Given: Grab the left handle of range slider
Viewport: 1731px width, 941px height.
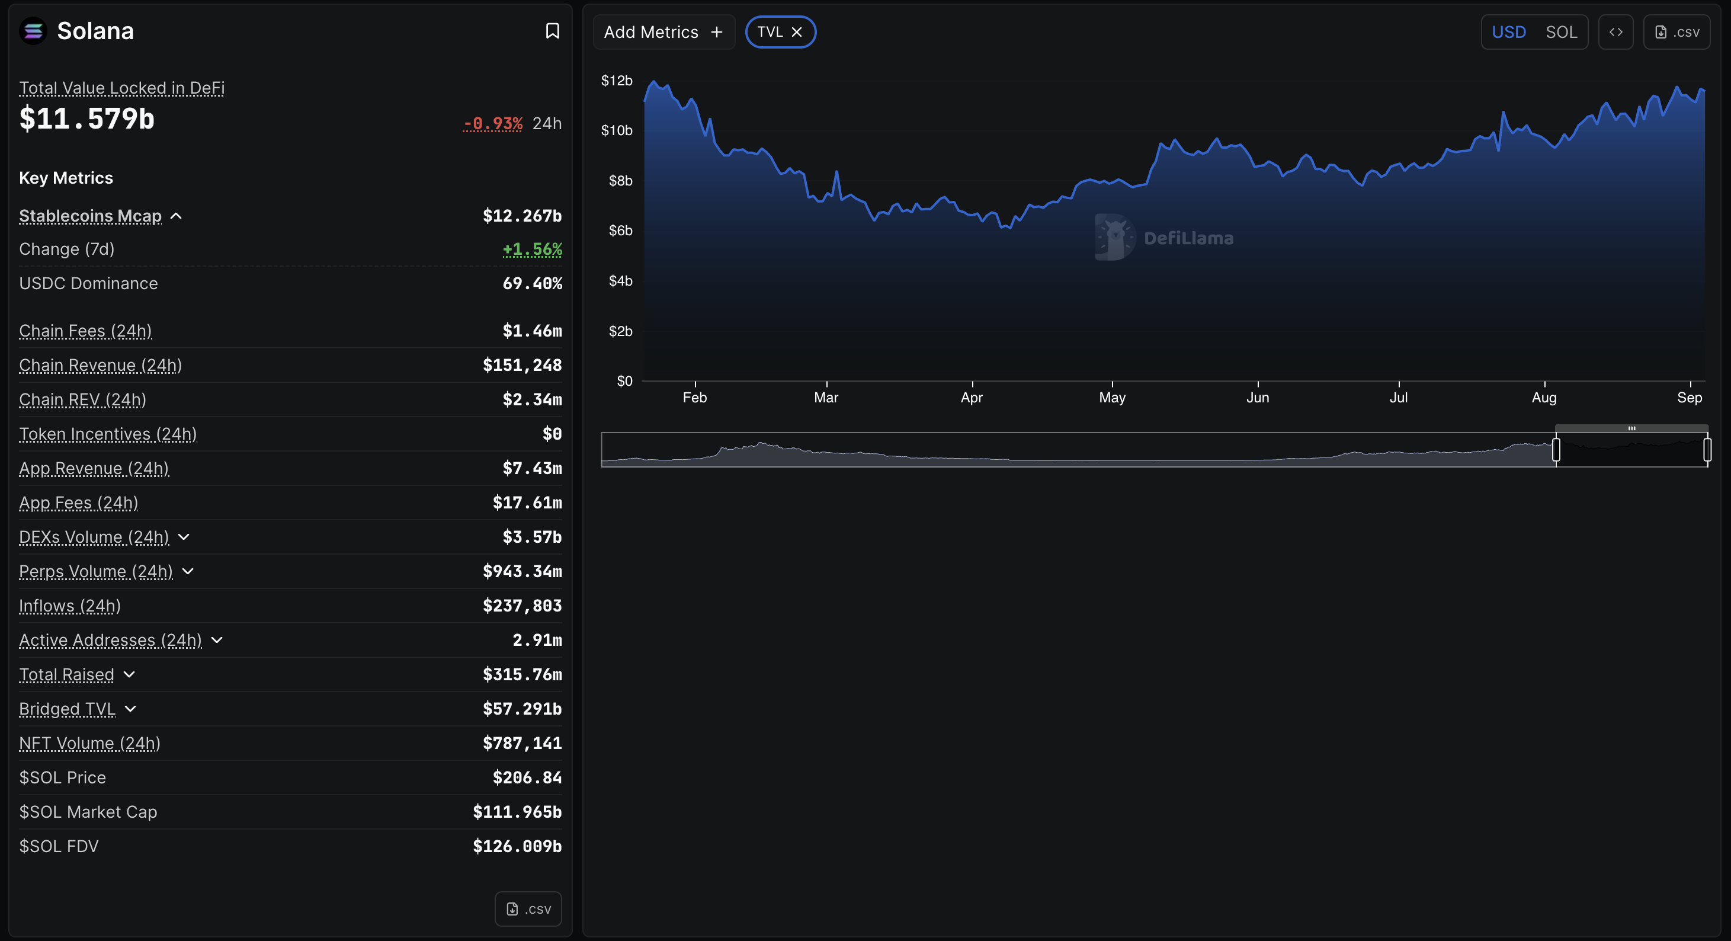Looking at the screenshot, I should [1556, 450].
